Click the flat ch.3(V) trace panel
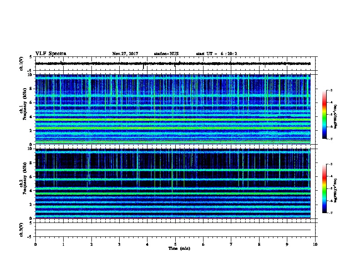Screen dimensions: 355x274 [x=176, y=230]
